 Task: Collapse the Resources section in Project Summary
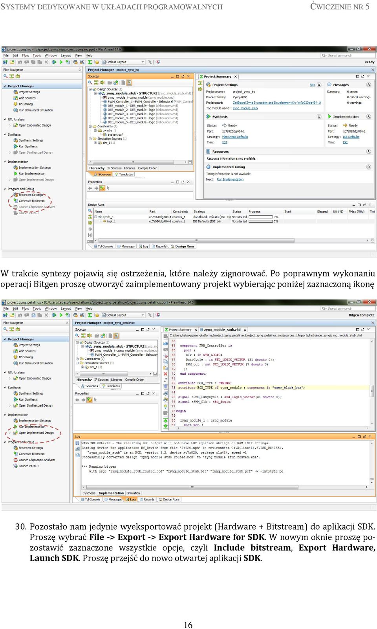(368, 151)
